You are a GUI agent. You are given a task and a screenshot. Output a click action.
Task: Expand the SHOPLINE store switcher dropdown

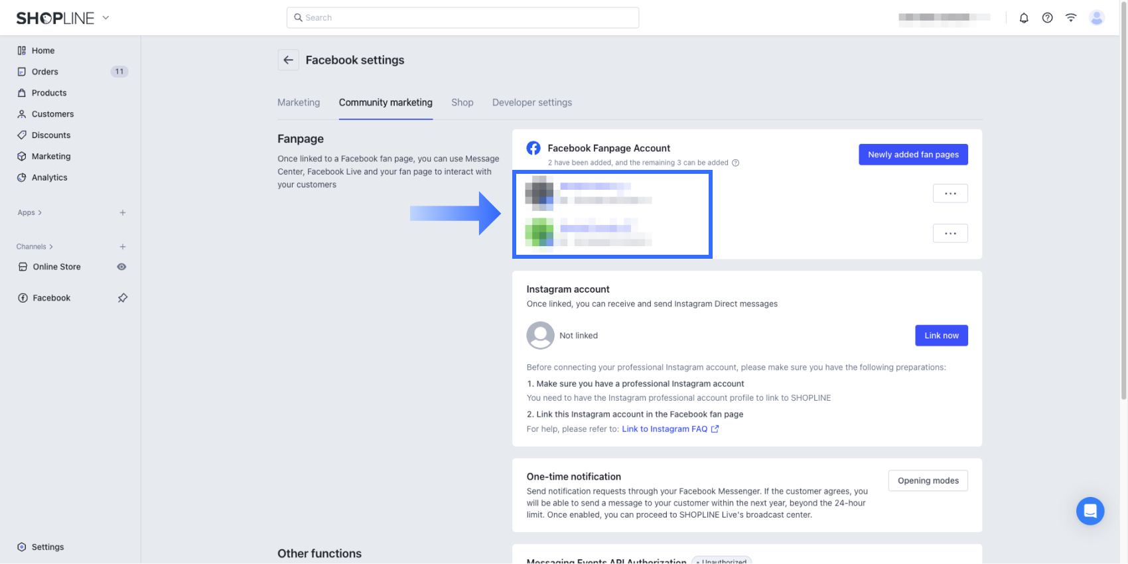point(106,18)
